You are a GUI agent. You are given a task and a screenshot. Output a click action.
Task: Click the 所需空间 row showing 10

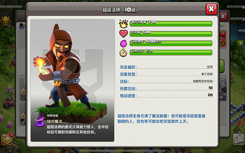166,88
